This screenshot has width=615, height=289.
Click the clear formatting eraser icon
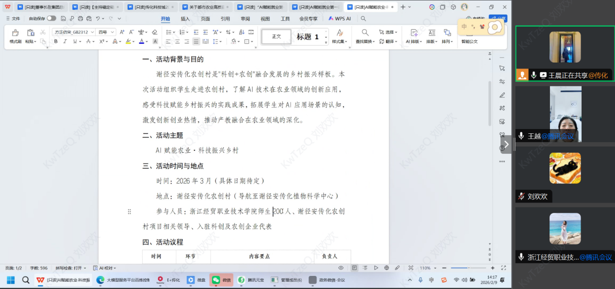pos(154,32)
